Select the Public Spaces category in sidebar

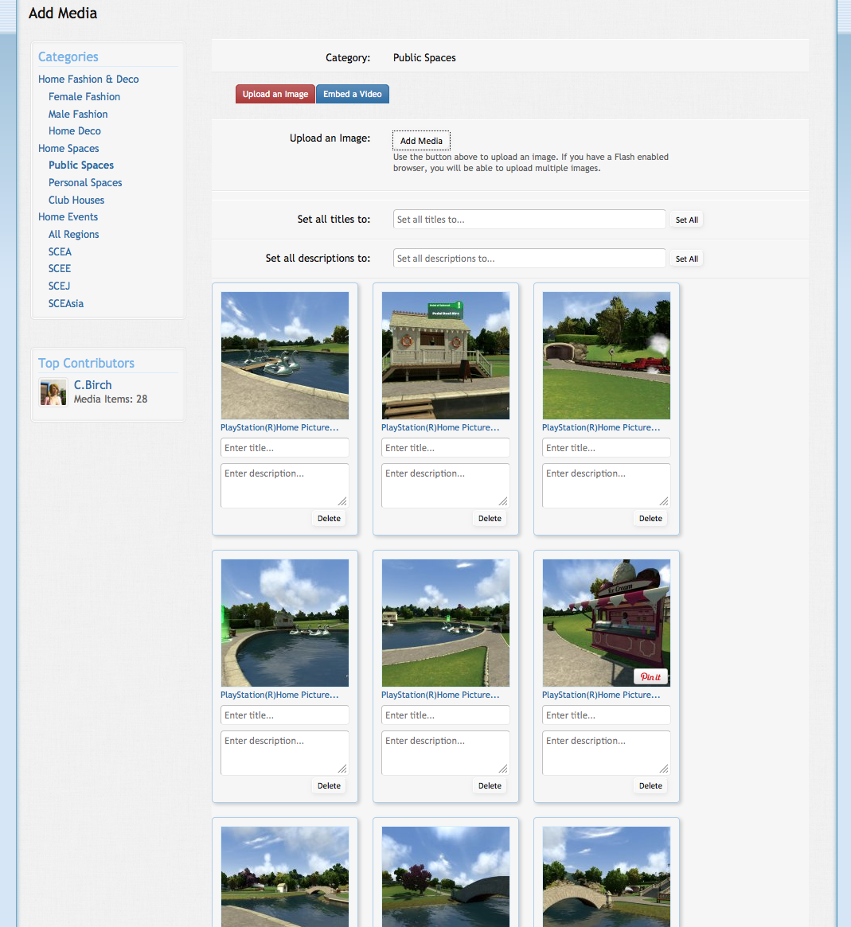[81, 165]
